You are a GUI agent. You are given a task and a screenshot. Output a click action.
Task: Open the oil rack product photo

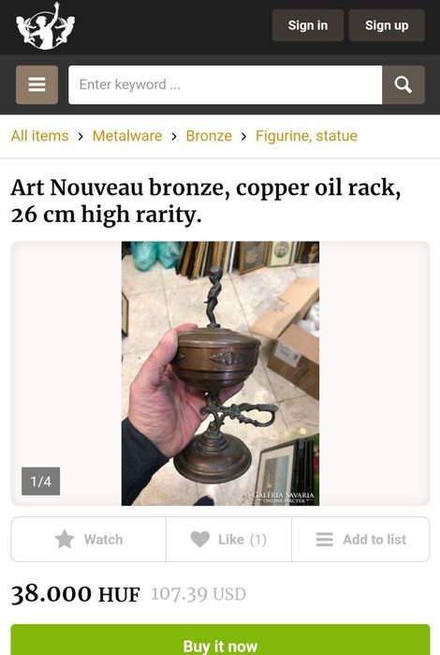pyautogui.click(x=220, y=374)
